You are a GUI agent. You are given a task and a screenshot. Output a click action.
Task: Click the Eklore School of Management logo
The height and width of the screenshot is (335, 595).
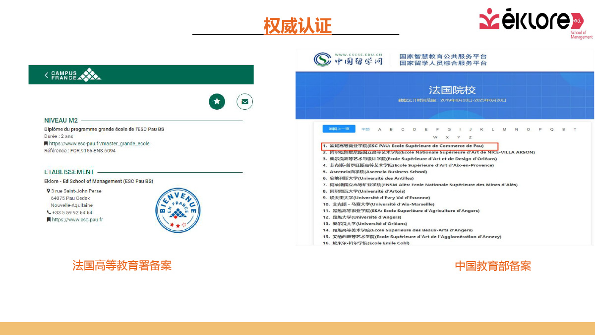(x=535, y=22)
